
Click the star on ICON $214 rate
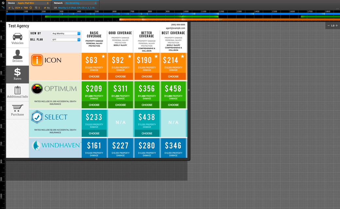pos(182,56)
